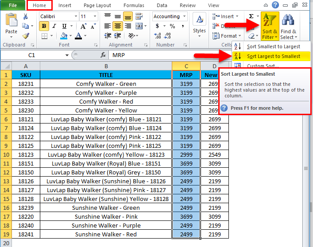The image size is (313, 247).
Task: Switch to the Page Layout tab
Action: point(97,5)
